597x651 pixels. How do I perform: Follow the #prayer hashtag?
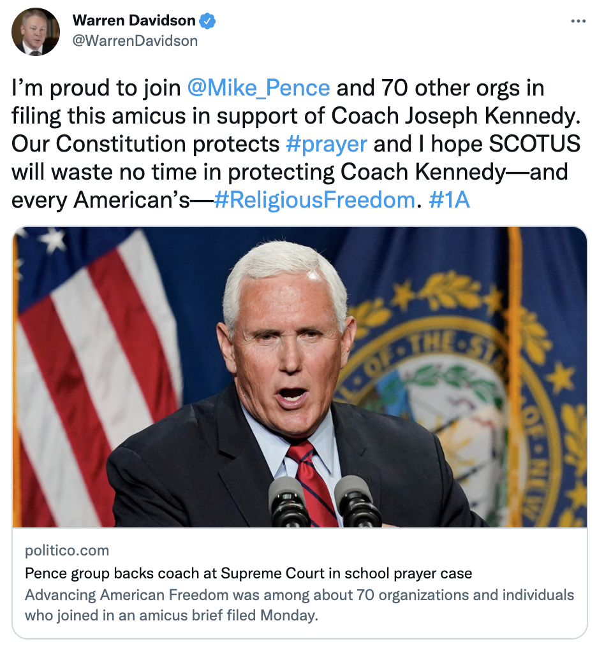pos(327,144)
